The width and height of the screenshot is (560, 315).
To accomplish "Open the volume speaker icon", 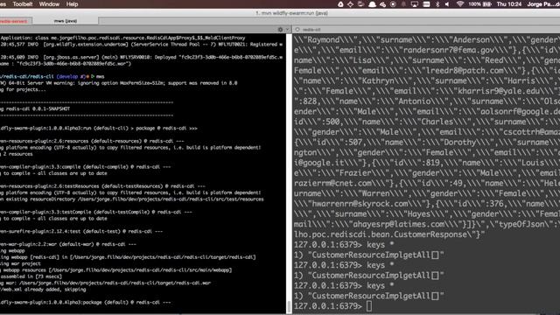I will tap(447, 4).
